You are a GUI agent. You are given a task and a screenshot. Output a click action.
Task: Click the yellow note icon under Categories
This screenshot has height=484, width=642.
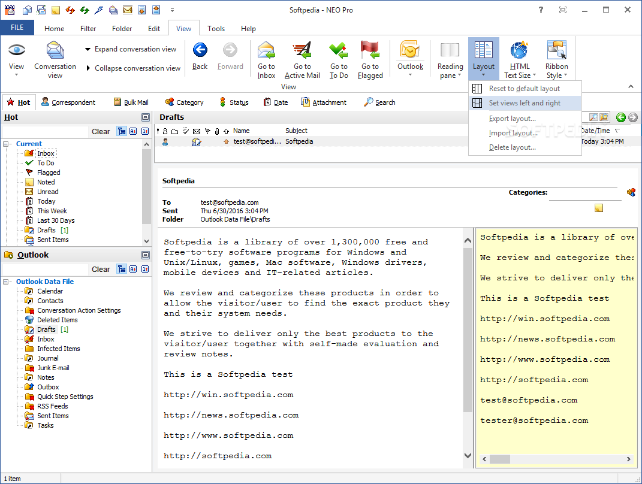[599, 208]
